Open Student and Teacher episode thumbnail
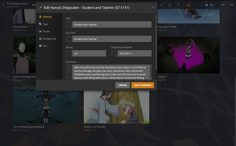Screen dimensions: 236x146 [x=117, y=107]
